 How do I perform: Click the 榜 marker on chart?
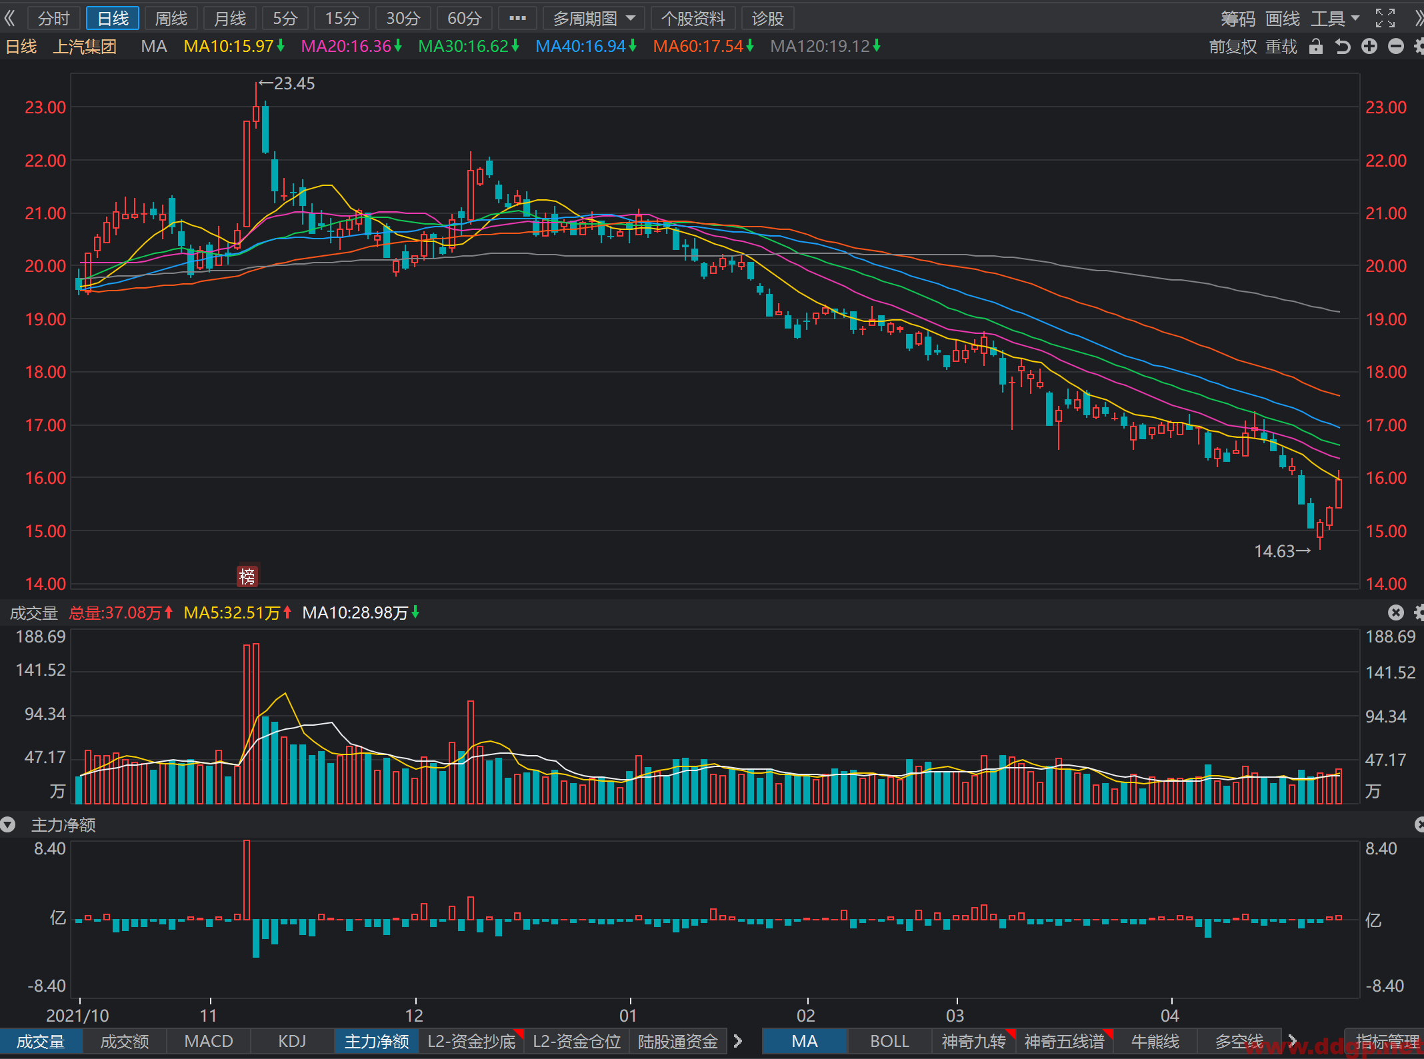click(247, 576)
